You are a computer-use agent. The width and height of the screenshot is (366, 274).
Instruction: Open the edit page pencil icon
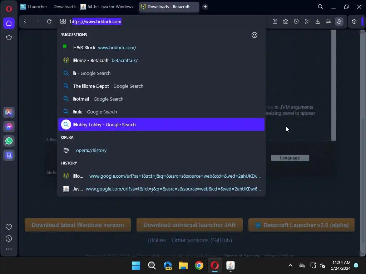click(275, 21)
